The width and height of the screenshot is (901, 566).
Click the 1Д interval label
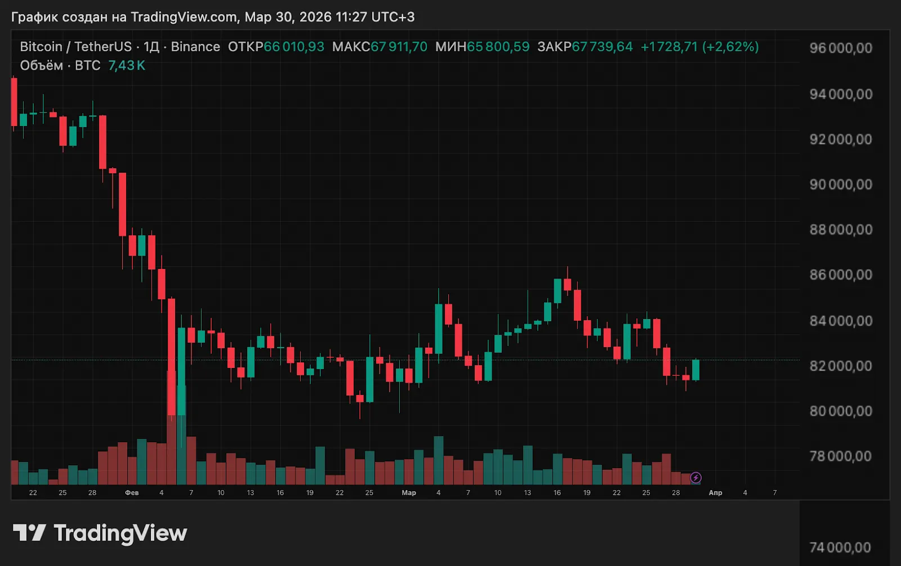pos(151,47)
